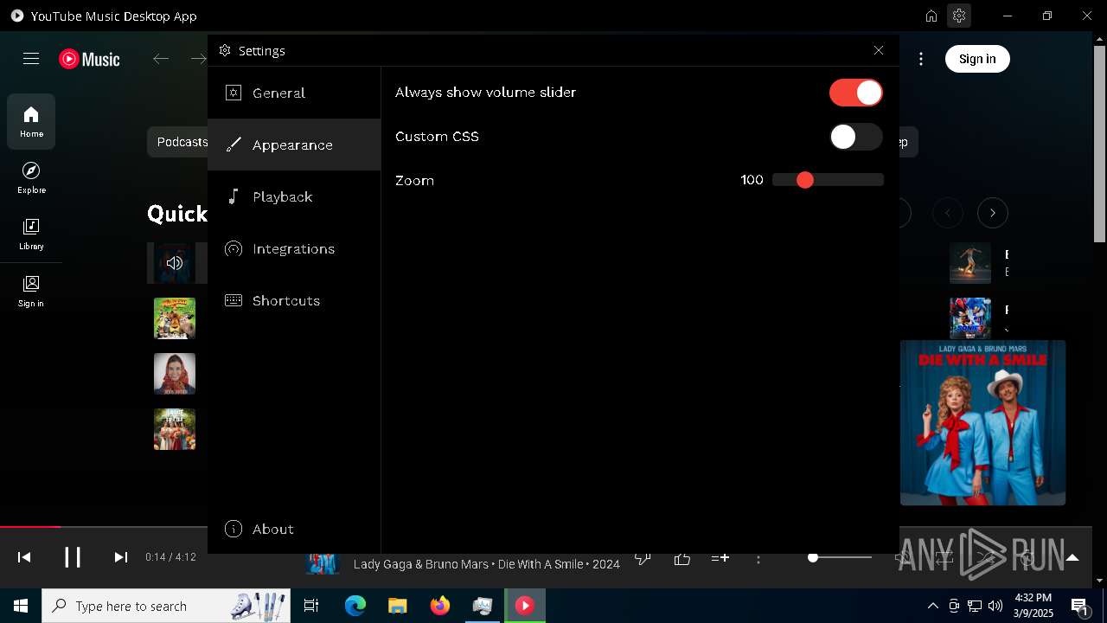Open File Explorer from the taskbar
The height and width of the screenshot is (623, 1107).
(398, 606)
